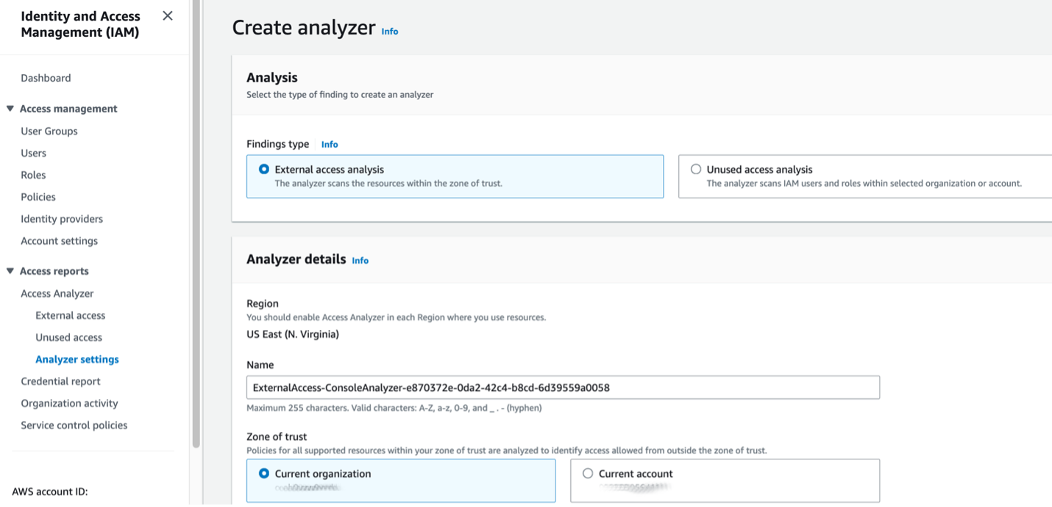Navigate to User Groups
This screenshot has height=507, width=1052.
tap(49, 131)
